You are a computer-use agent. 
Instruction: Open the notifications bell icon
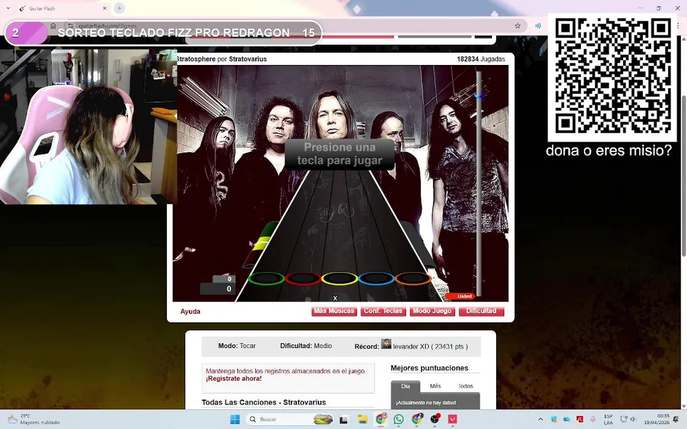click(676, 419)
